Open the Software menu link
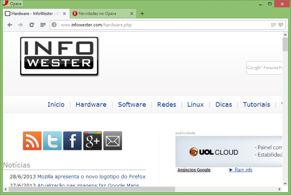The height and width of the screenshot is (195, 291). tap(132, 104)
